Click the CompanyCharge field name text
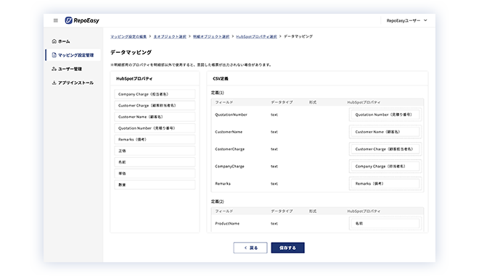This screenshot has height=276, width=479. coord(229,167)
